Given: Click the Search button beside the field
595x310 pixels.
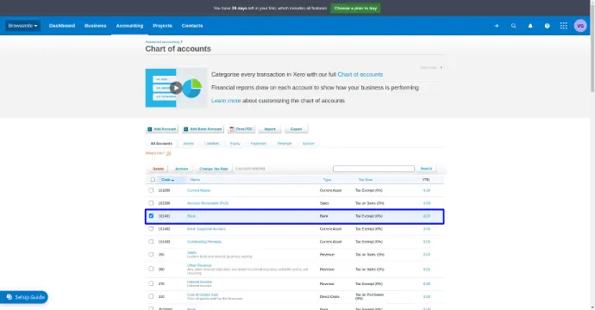Looking at the screenshot, I should click(426, 169).
